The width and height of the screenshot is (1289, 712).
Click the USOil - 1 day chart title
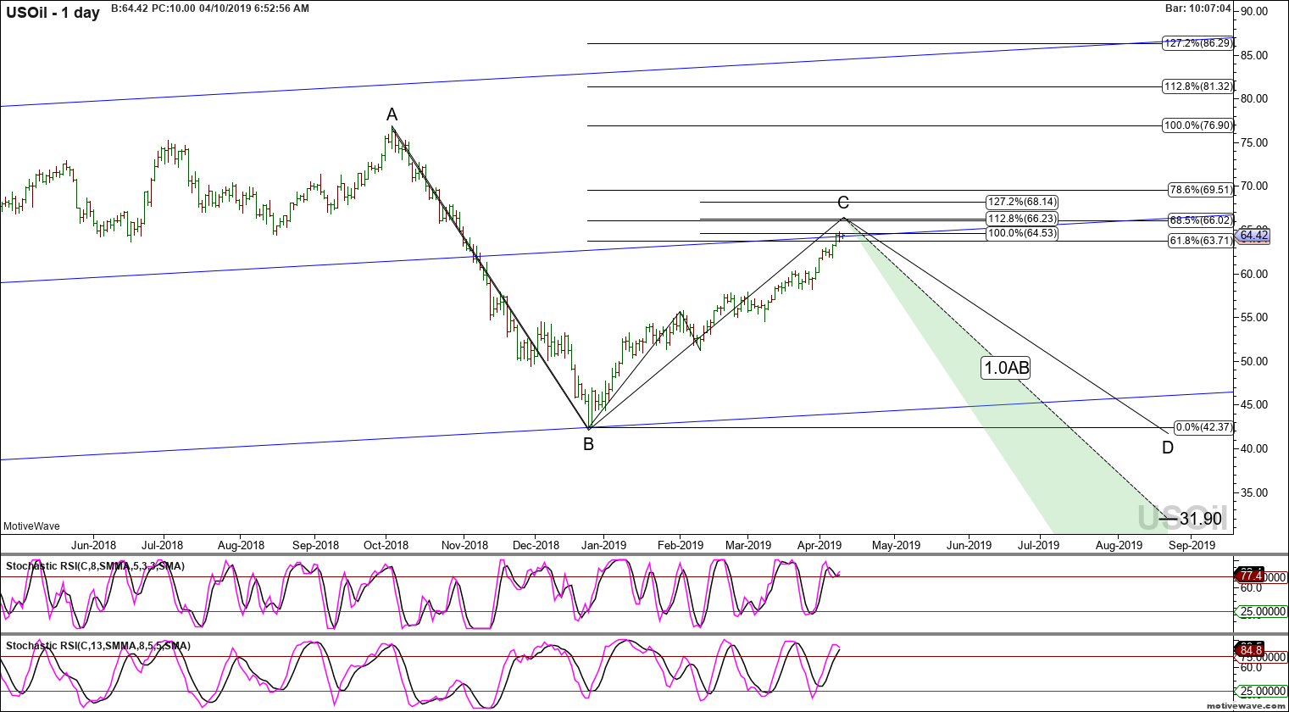(x=53, y=13)
